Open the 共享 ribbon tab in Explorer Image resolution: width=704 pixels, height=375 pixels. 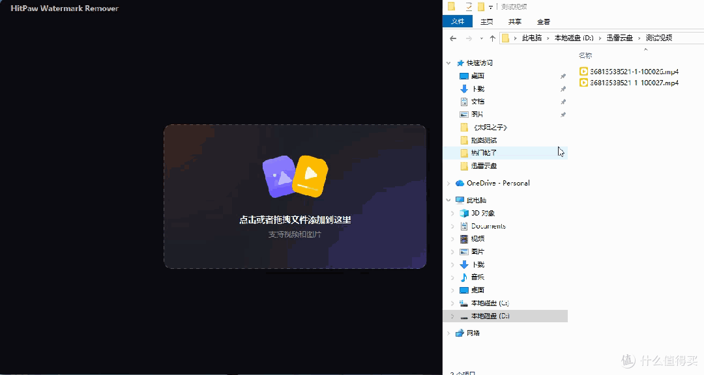click(x=515, y=21)
